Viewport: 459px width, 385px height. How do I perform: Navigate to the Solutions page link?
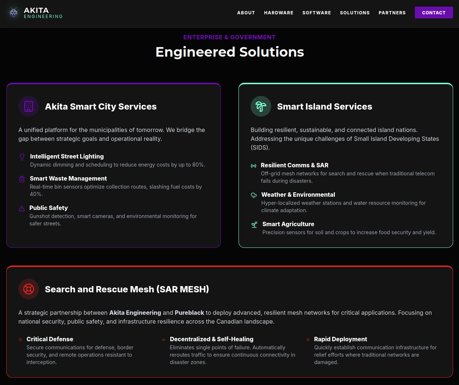(x=355, y=13)
